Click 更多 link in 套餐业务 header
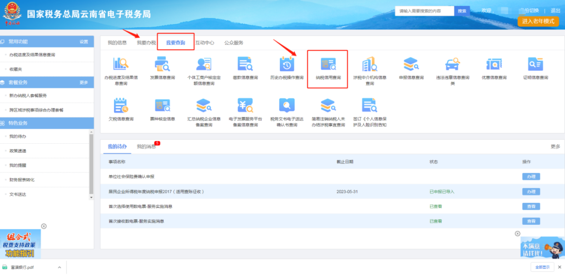Image resolution: width=565 pixels, height=275 pixels. click(84, 83)
